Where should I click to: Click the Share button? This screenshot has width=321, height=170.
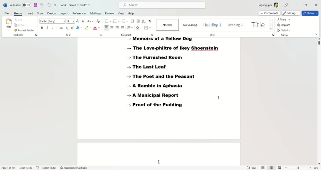tap(308, 13)
